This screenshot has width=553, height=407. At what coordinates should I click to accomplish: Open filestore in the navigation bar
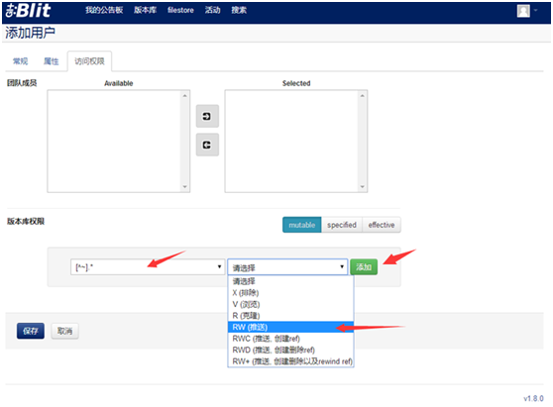point(180,10)
